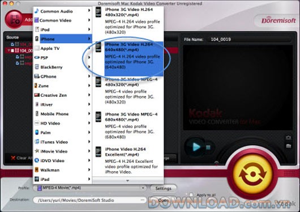Choose iPhone 3G Video H.264 480x320 profile
The width and height of the screenshot is (300, 212).
pos(128,21)
